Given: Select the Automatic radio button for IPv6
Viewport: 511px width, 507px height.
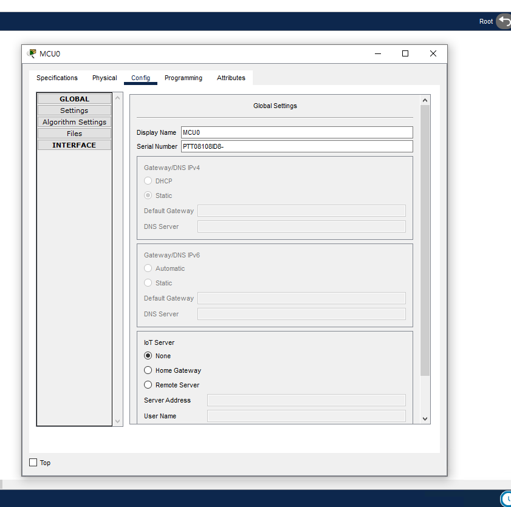Looking at the screenshot, I should click(x=148, y=268).
